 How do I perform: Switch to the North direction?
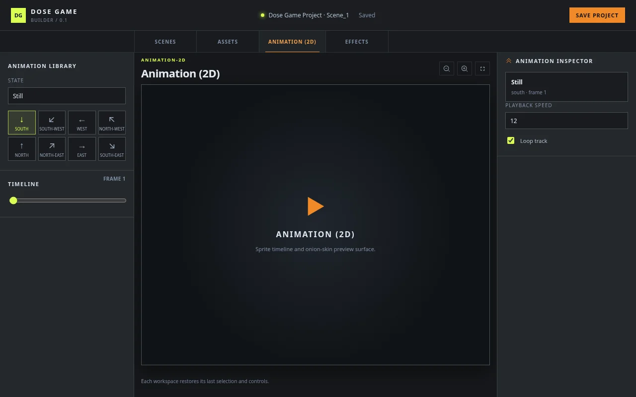point(22,149)
